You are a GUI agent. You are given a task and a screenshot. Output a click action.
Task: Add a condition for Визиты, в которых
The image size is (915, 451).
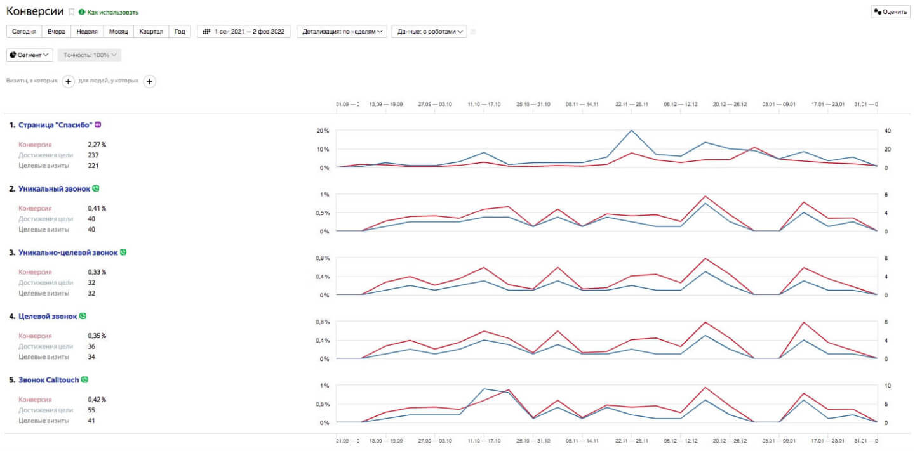(x=68, y=81)
